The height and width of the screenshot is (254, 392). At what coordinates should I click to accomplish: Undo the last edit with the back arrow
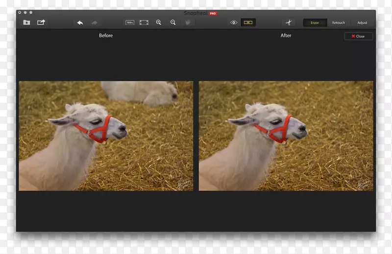80,23
